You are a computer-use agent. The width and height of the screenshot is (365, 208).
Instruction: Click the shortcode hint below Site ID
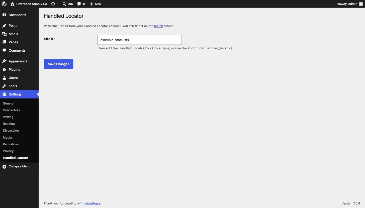point(165,48)
